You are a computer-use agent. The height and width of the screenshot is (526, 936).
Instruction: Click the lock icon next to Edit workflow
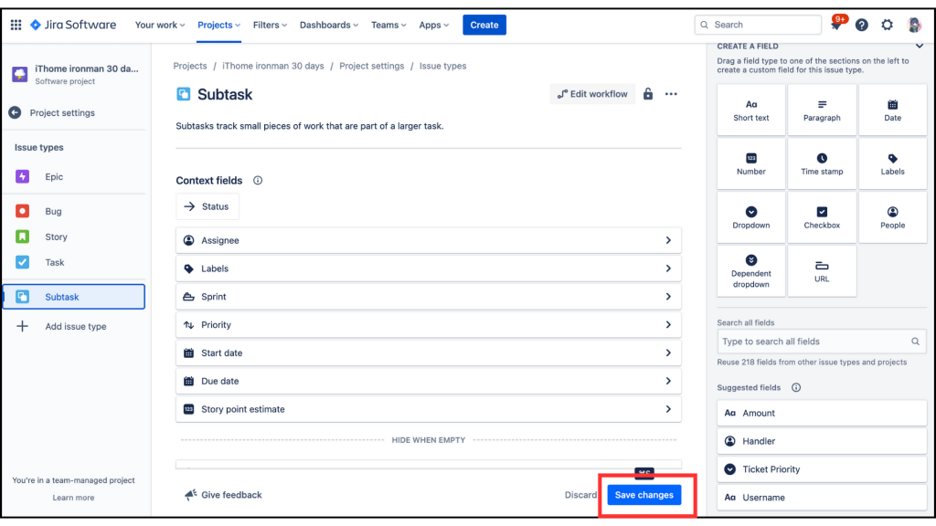(648, 94)
